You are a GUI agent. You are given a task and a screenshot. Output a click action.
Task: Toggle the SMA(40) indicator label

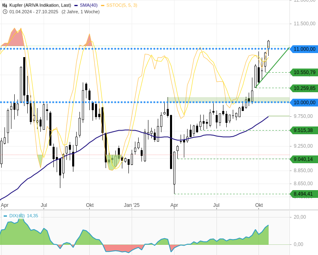(88, 5)
